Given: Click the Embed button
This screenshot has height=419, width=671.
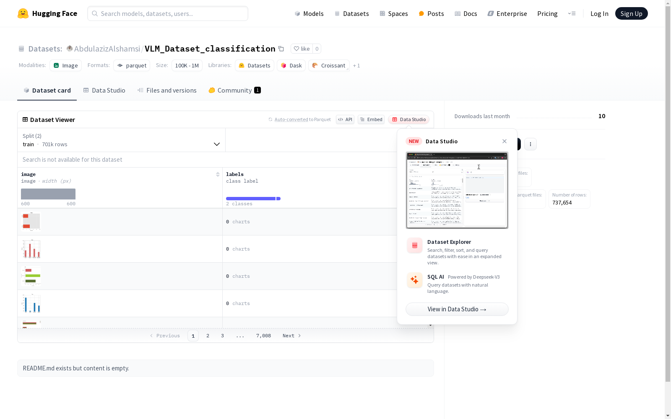Looking at the screenshot, I should (371, 119).
